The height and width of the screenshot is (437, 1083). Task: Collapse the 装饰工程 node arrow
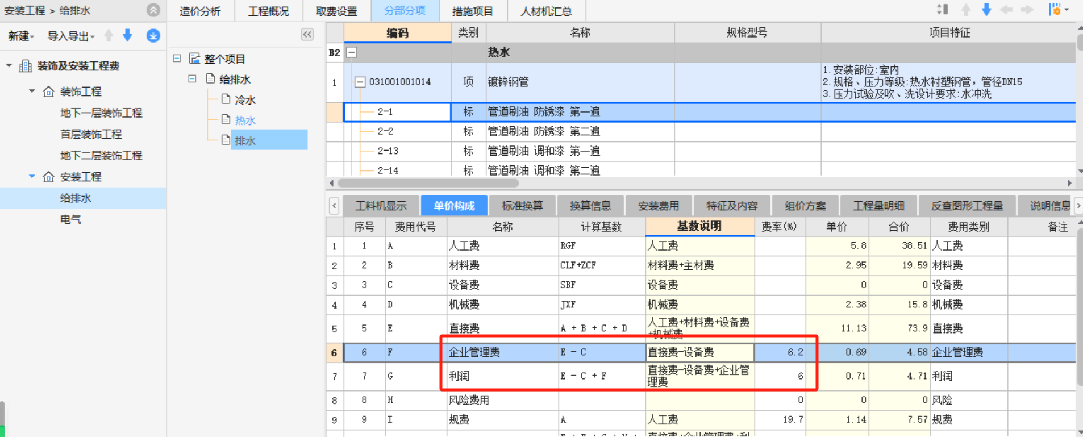32,91
